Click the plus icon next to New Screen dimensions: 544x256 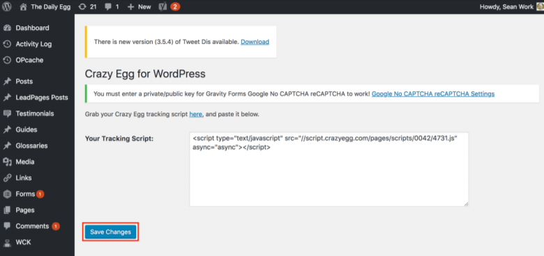pos(131,6)
